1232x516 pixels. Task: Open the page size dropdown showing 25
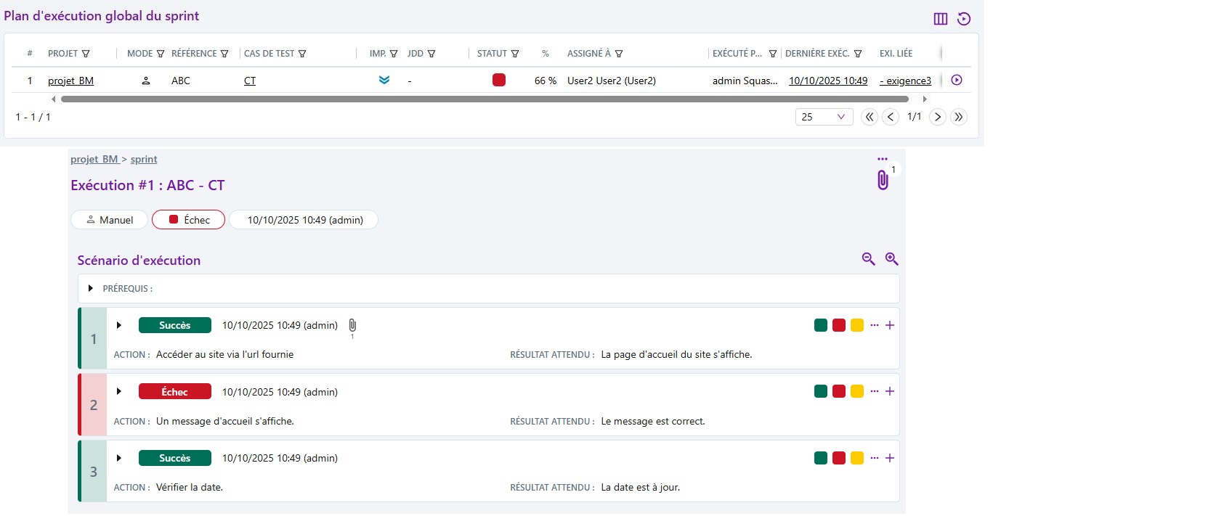[824, 117]
